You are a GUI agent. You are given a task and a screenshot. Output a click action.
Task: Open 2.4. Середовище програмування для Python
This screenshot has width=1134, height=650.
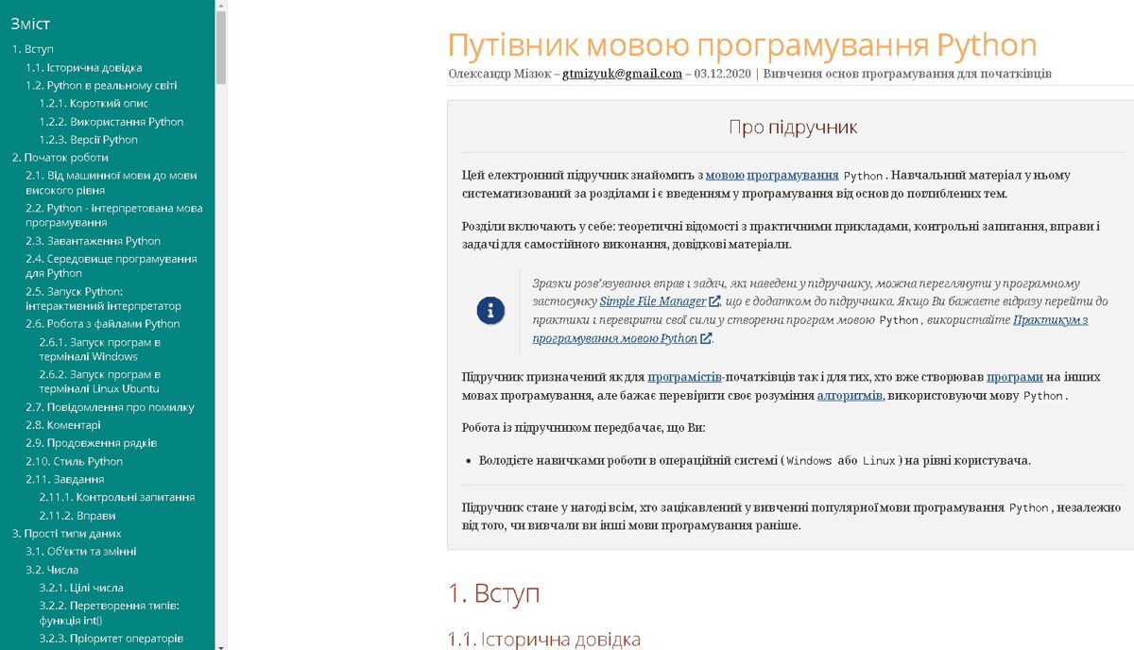coord(112,265)
